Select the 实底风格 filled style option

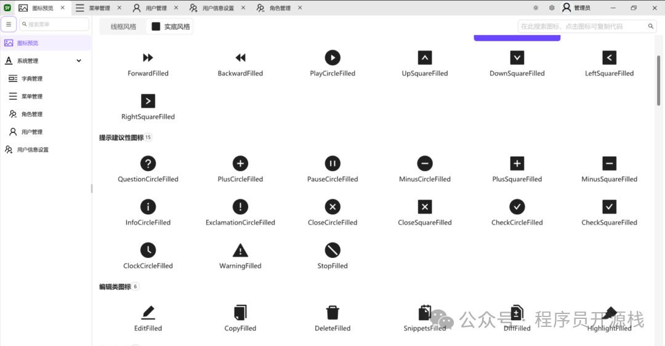point(171,26)
